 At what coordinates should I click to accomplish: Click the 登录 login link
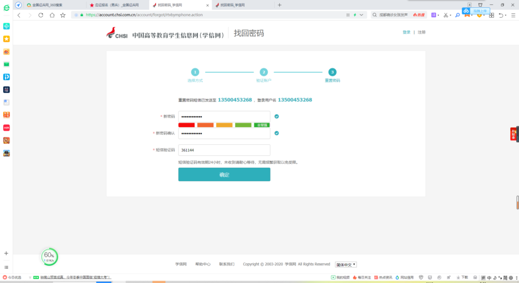click(x=407, y=32)
